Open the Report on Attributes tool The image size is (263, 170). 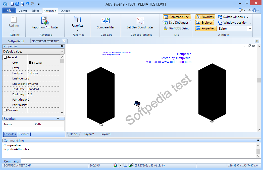45,23
